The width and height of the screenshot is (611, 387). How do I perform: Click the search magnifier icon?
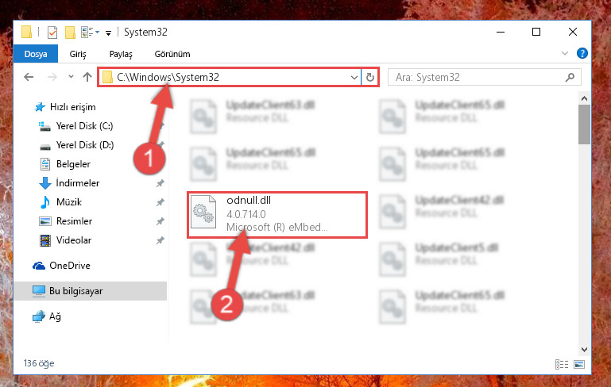pyautogui.click(x=570, y=78)
